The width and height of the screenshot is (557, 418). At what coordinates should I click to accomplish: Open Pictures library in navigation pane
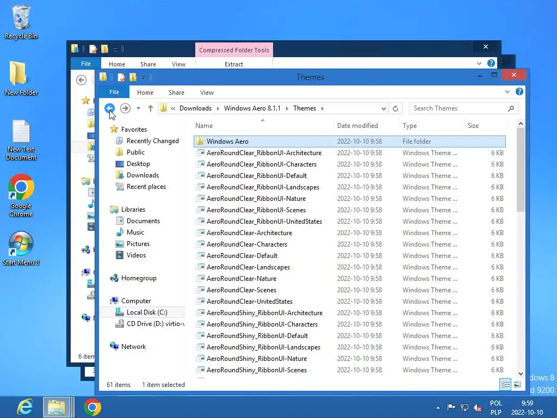138,244
